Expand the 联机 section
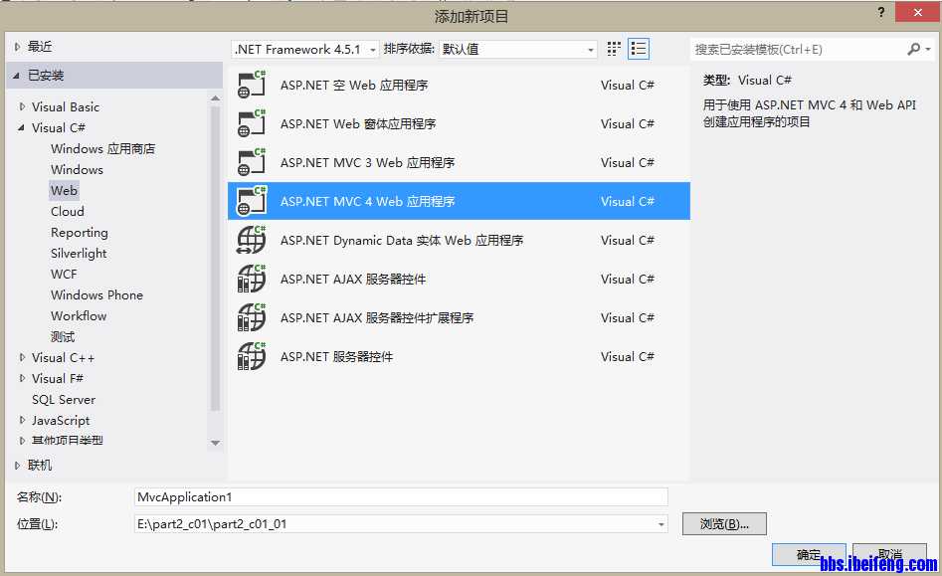942x576 pixels. [18, 465]
